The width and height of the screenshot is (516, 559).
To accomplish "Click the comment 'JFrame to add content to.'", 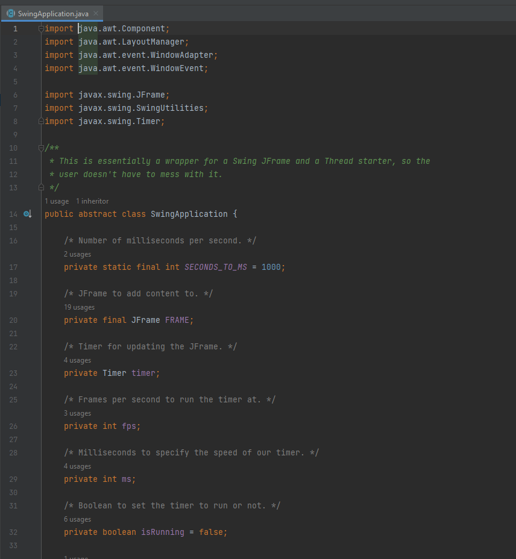I will click(x=139, y=294).
